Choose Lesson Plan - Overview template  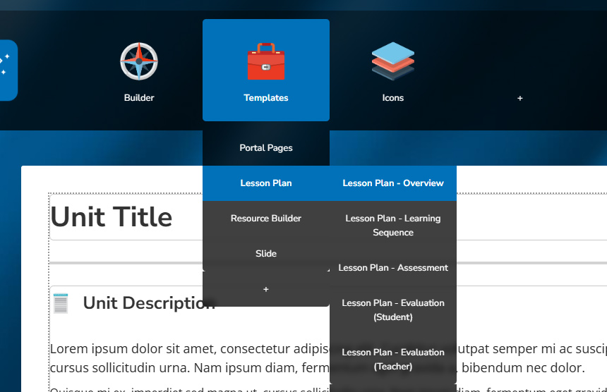tap(393, 183)
